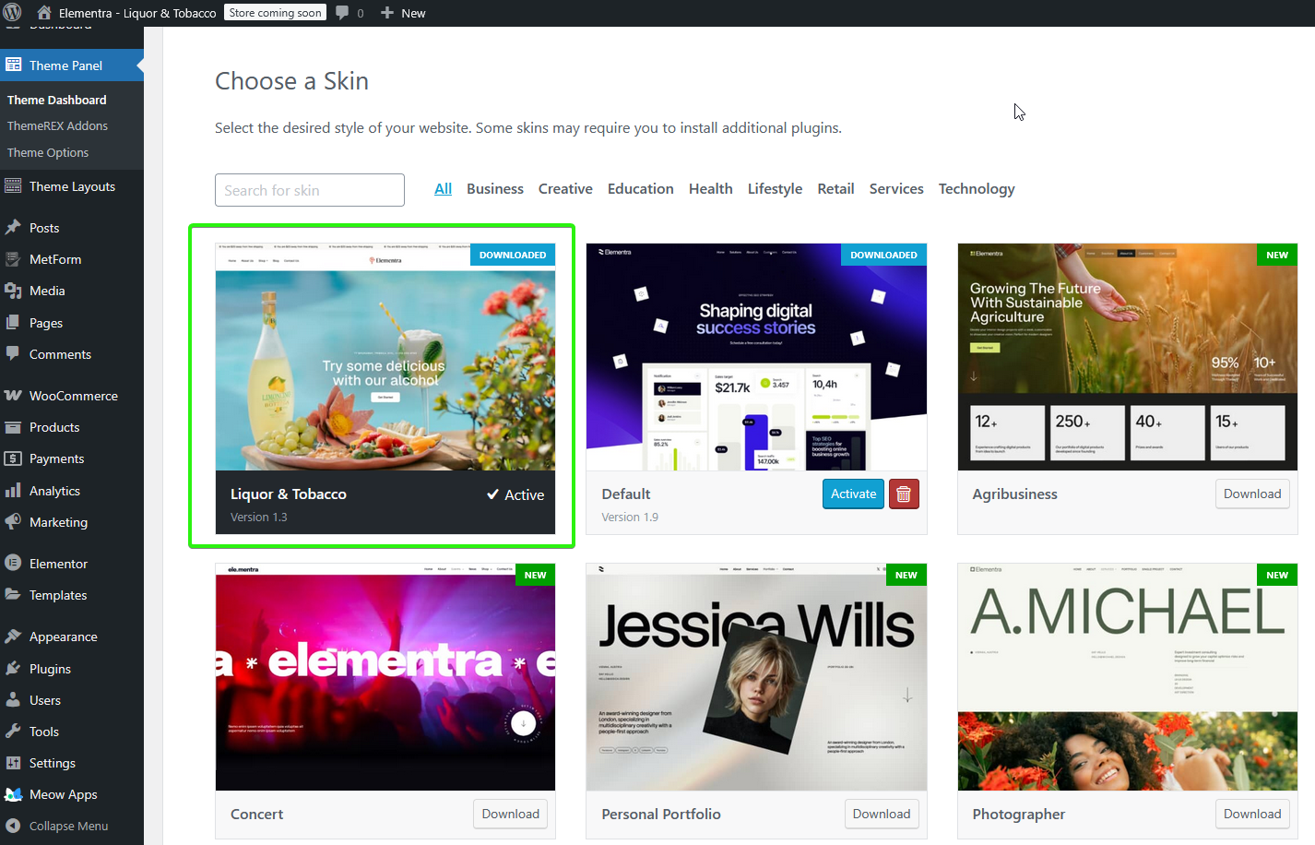This screenshot has width=1315, height=845.
Task: Open Plugins from the sidebar menu
Action: [50, 669]
